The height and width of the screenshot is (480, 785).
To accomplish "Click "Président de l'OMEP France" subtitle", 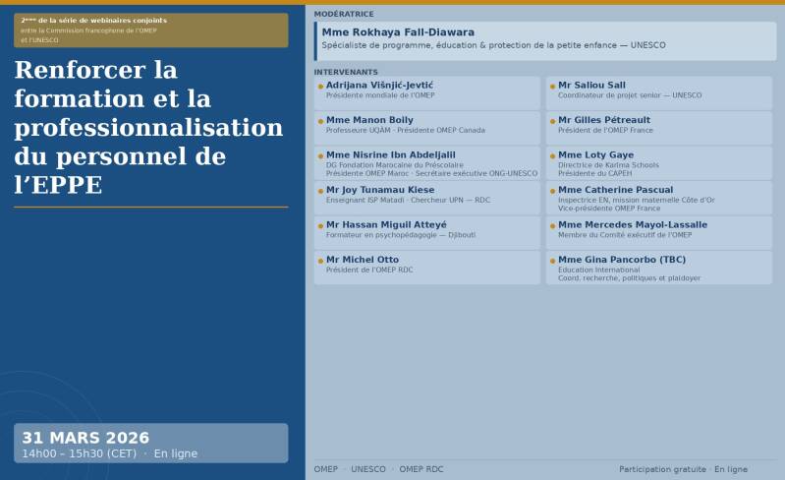I will click(606, 130).
